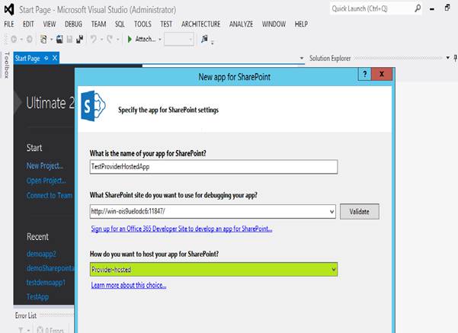Expand the Undo history dropdown arrow
This screenshot has height=333, width=458.
pos(101,39)
